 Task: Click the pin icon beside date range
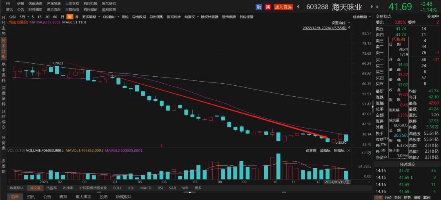pyautogui.click(x=349, y=28)
